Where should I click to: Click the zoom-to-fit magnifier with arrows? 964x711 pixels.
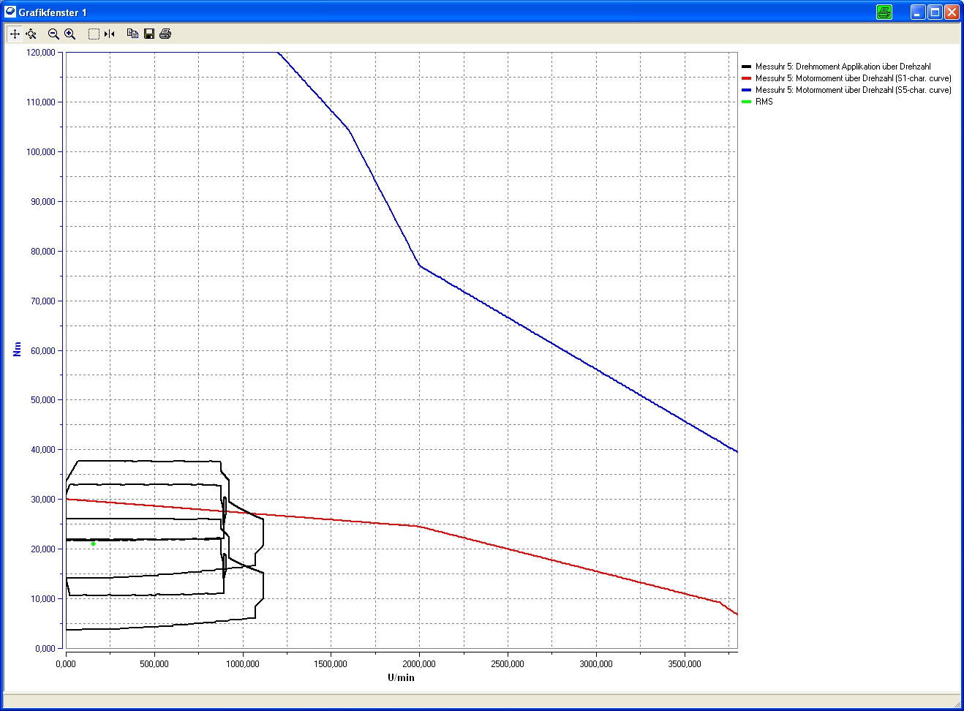pos(31,34)
